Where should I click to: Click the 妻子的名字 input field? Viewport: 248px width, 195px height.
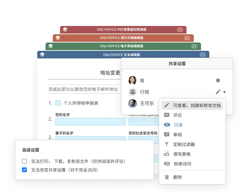coord(90,138)
